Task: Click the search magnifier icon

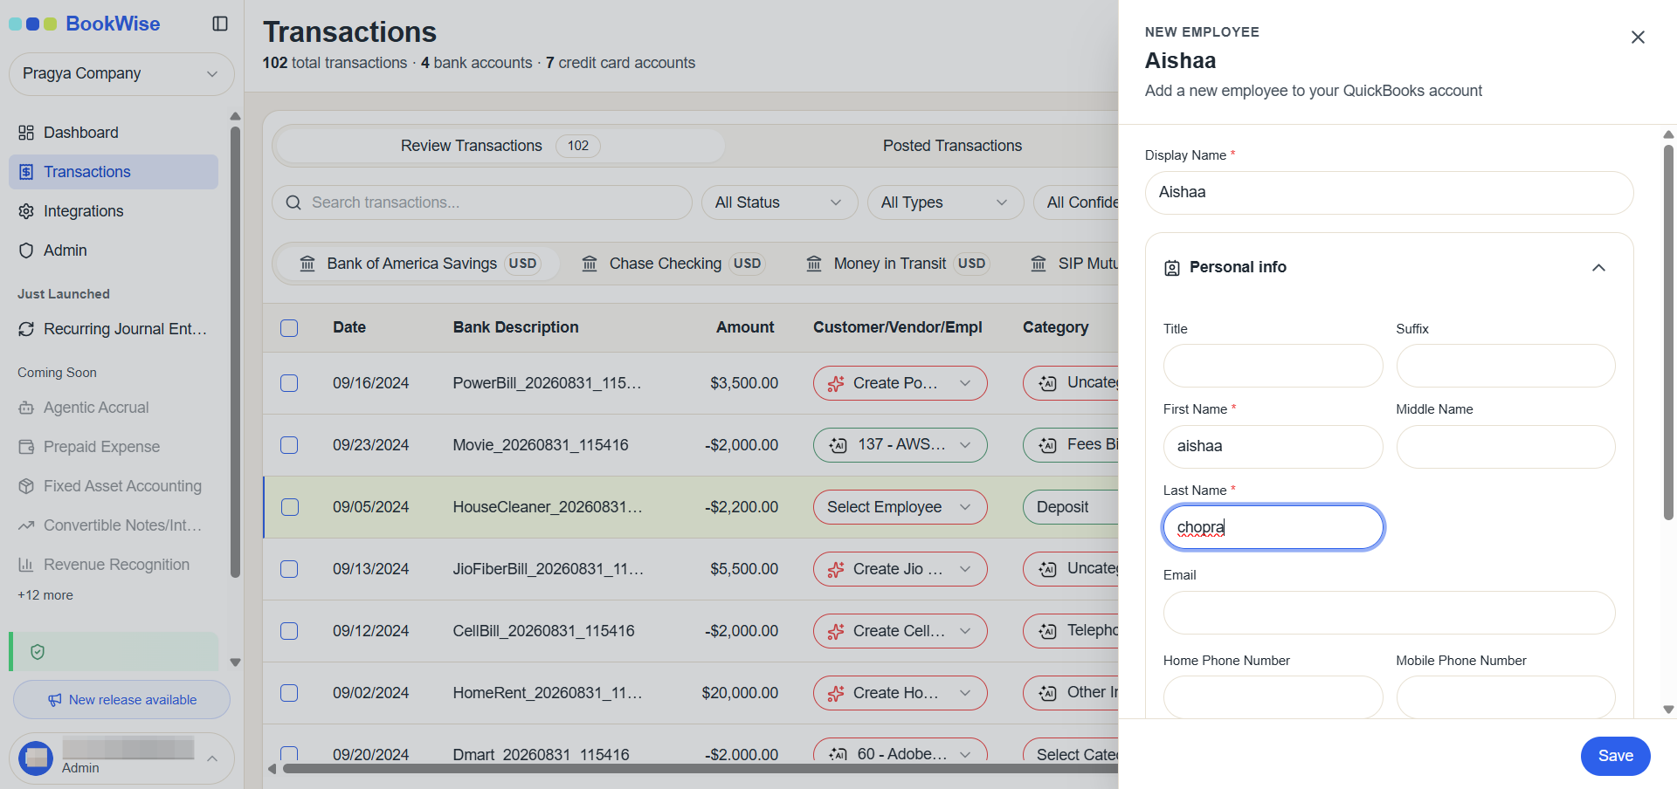Action: (293, 202)
